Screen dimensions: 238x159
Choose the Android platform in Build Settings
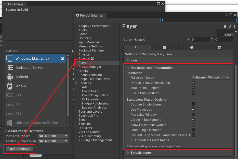click(x=35, y=77)
